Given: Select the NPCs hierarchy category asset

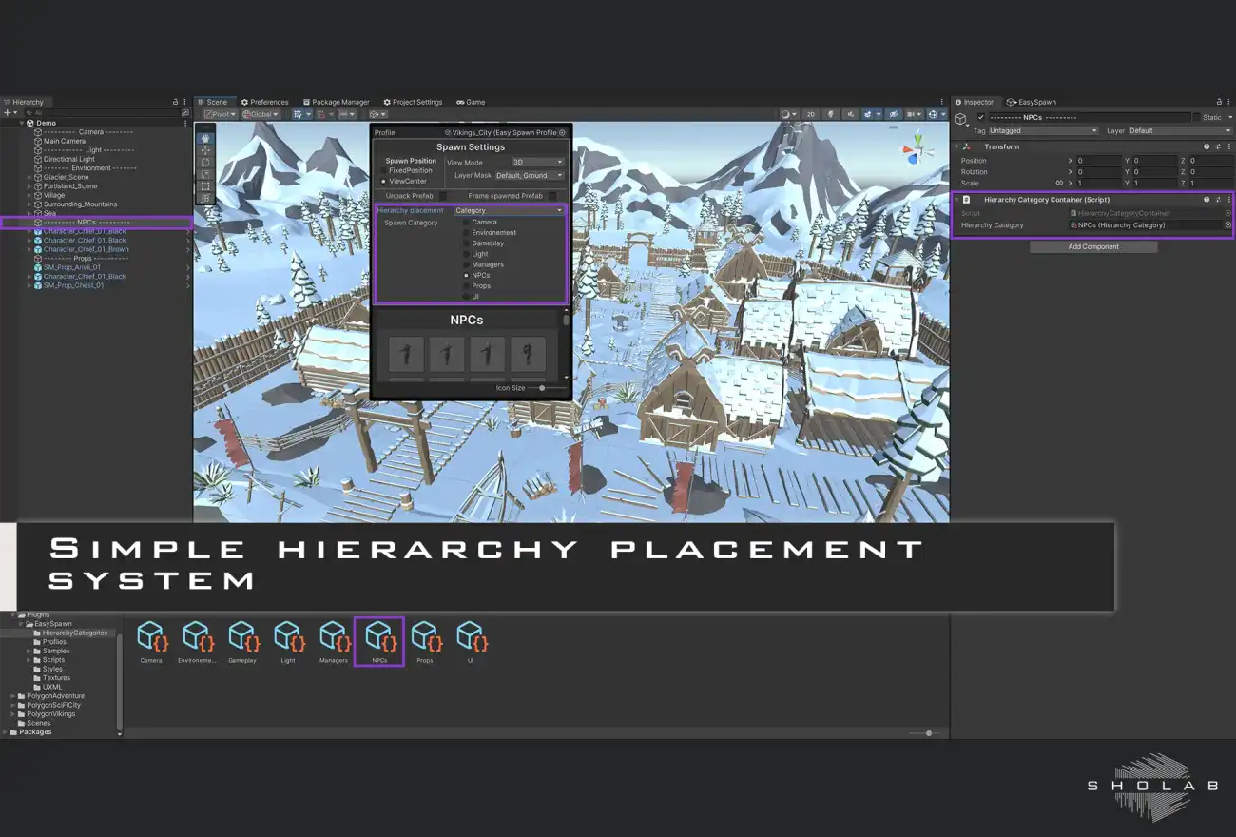Looking at the screenshot, I should [x=379, y=642].
